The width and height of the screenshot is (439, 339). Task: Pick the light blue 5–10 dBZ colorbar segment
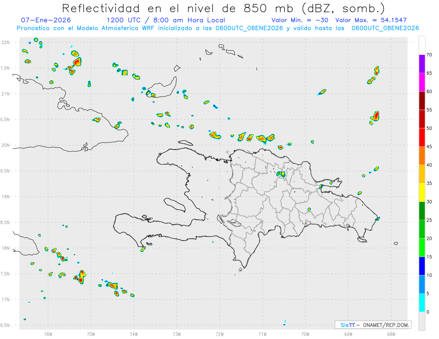point(422,285)
